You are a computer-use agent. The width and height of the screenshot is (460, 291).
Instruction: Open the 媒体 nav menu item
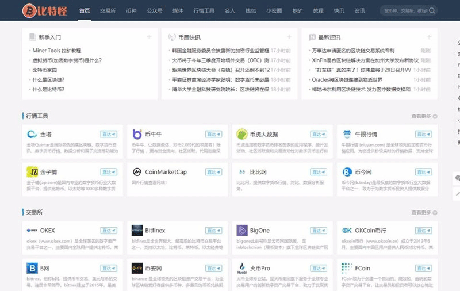click(x=178, y=10)
